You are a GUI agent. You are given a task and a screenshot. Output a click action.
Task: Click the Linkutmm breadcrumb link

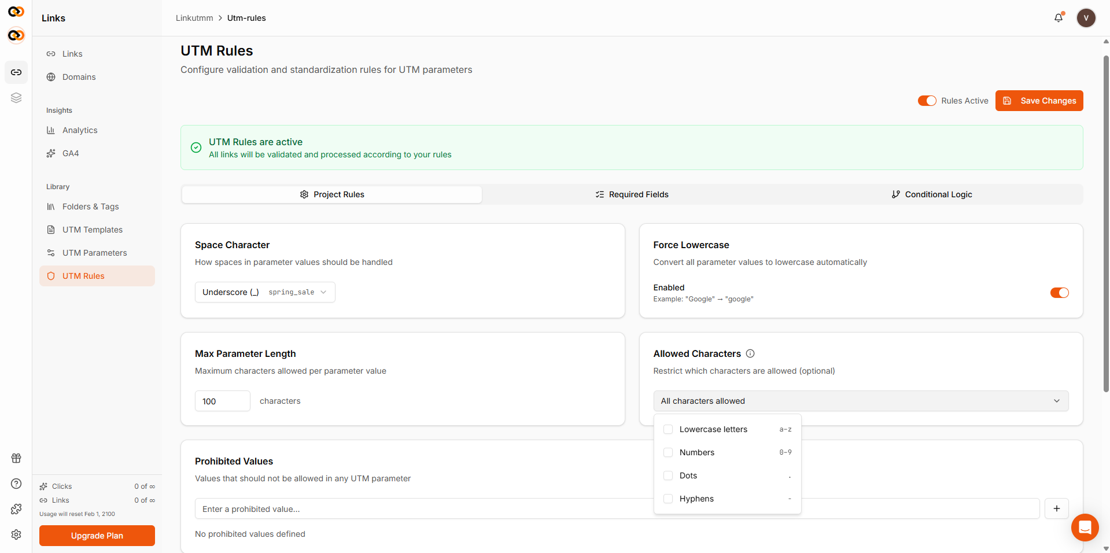point(194,18)
